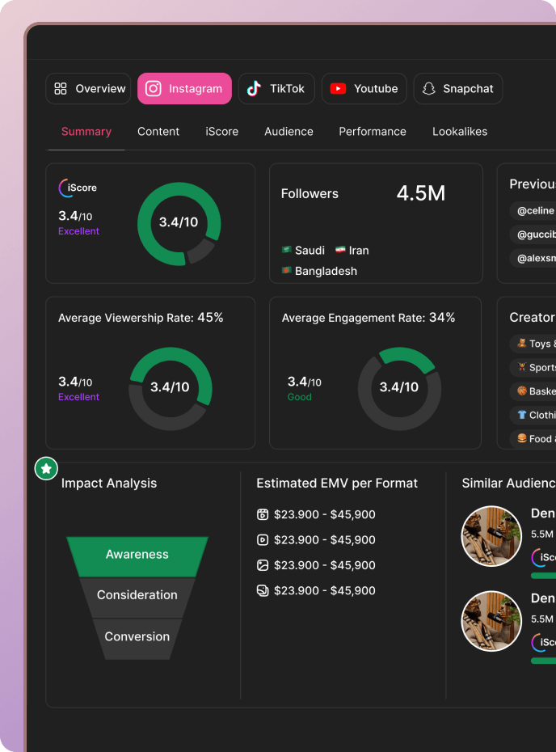556x752 pixels.
Task: Click the Toys teddy bear icon
Action: click(x=522, y=343)
